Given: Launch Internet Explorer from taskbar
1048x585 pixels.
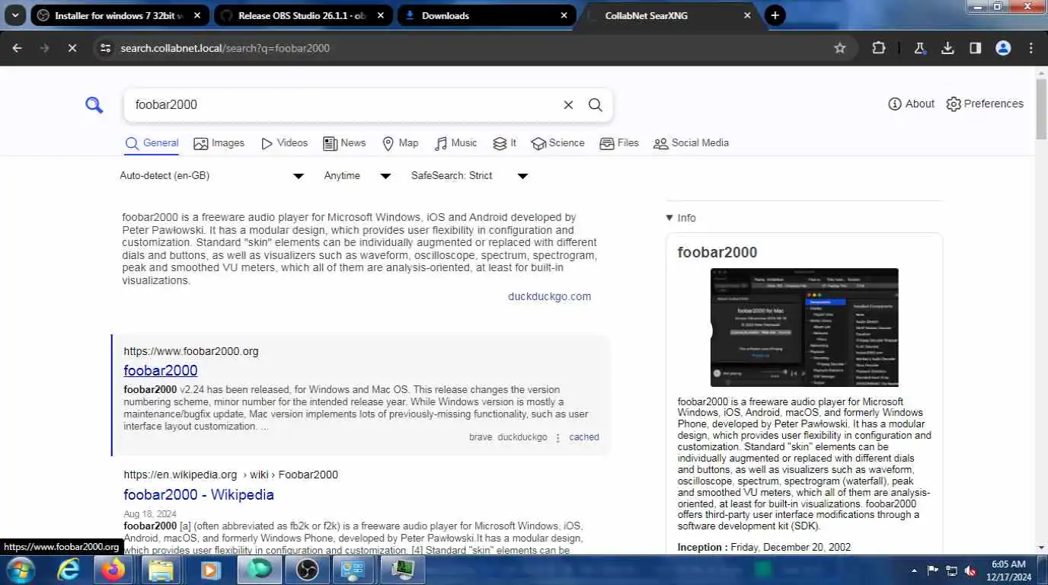Looking at the screenshot, I should tap(69, 570).
